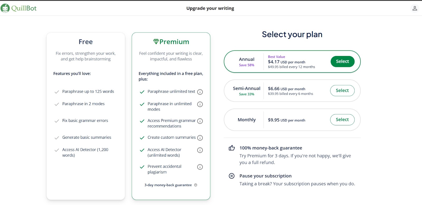Click the thumbs-up money-back guarantee icon
The width and height of the screenshot is (422, 205).
tap(232, 148)
